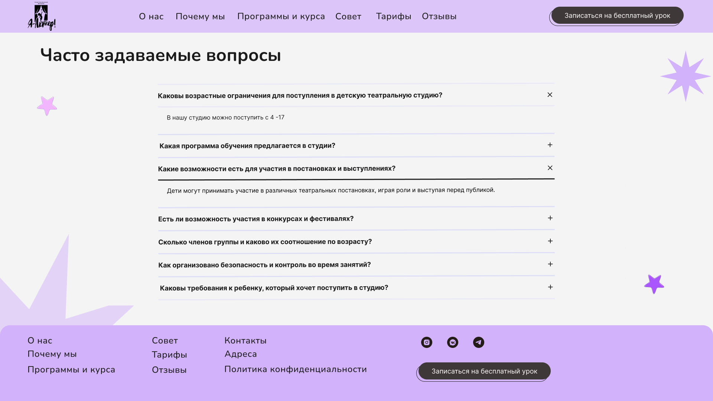
Task: Open the Политика конфиденциальности link
Action: pos(296,369)
